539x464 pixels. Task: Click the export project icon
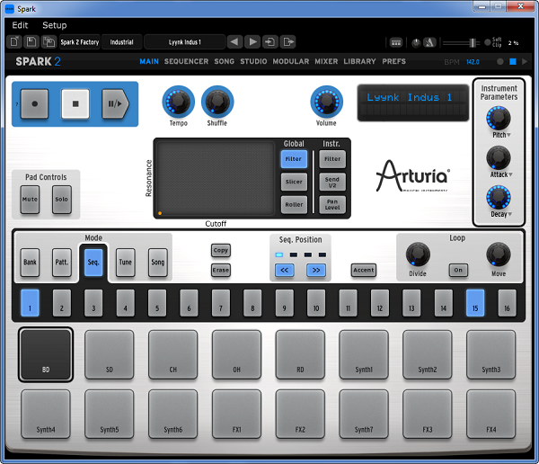[287, 42]
